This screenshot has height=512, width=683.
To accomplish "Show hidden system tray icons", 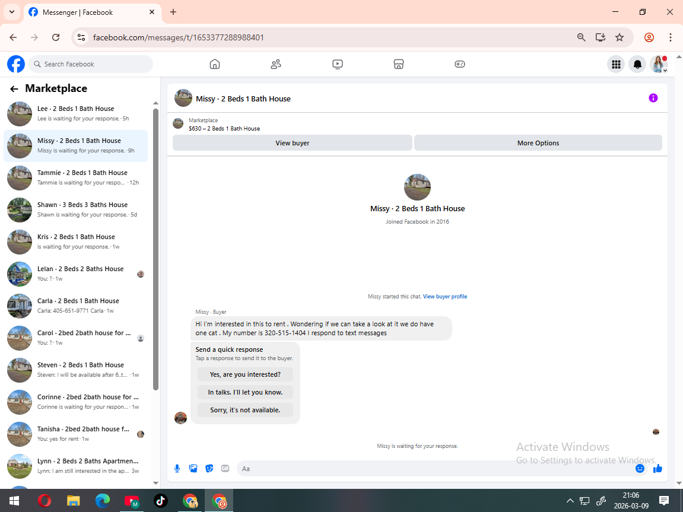I will tap(570, 501).
